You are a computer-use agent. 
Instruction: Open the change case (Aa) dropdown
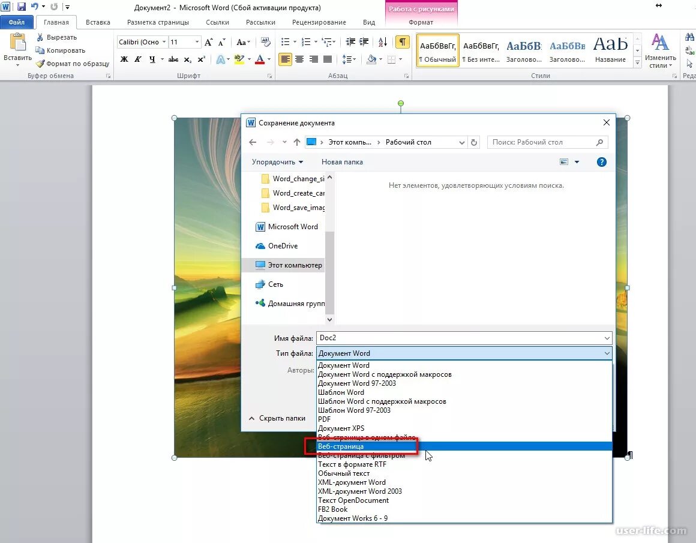243,42
